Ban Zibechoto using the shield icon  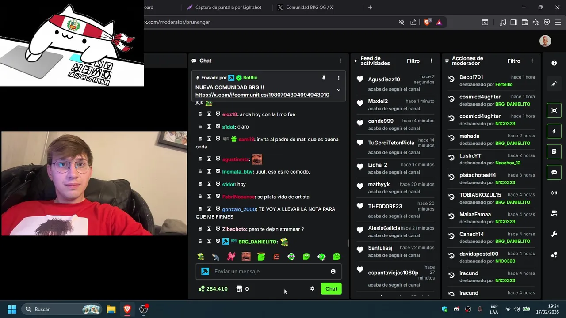click(218, 229)
